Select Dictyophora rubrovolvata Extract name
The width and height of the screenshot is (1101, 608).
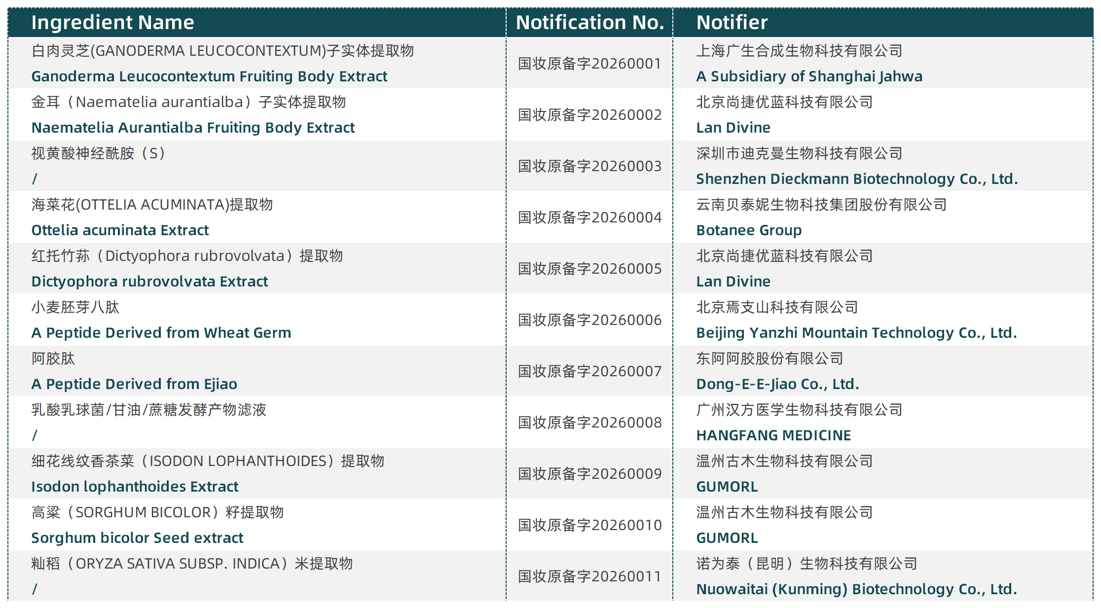pyautogui.click(x=149, y=282)
